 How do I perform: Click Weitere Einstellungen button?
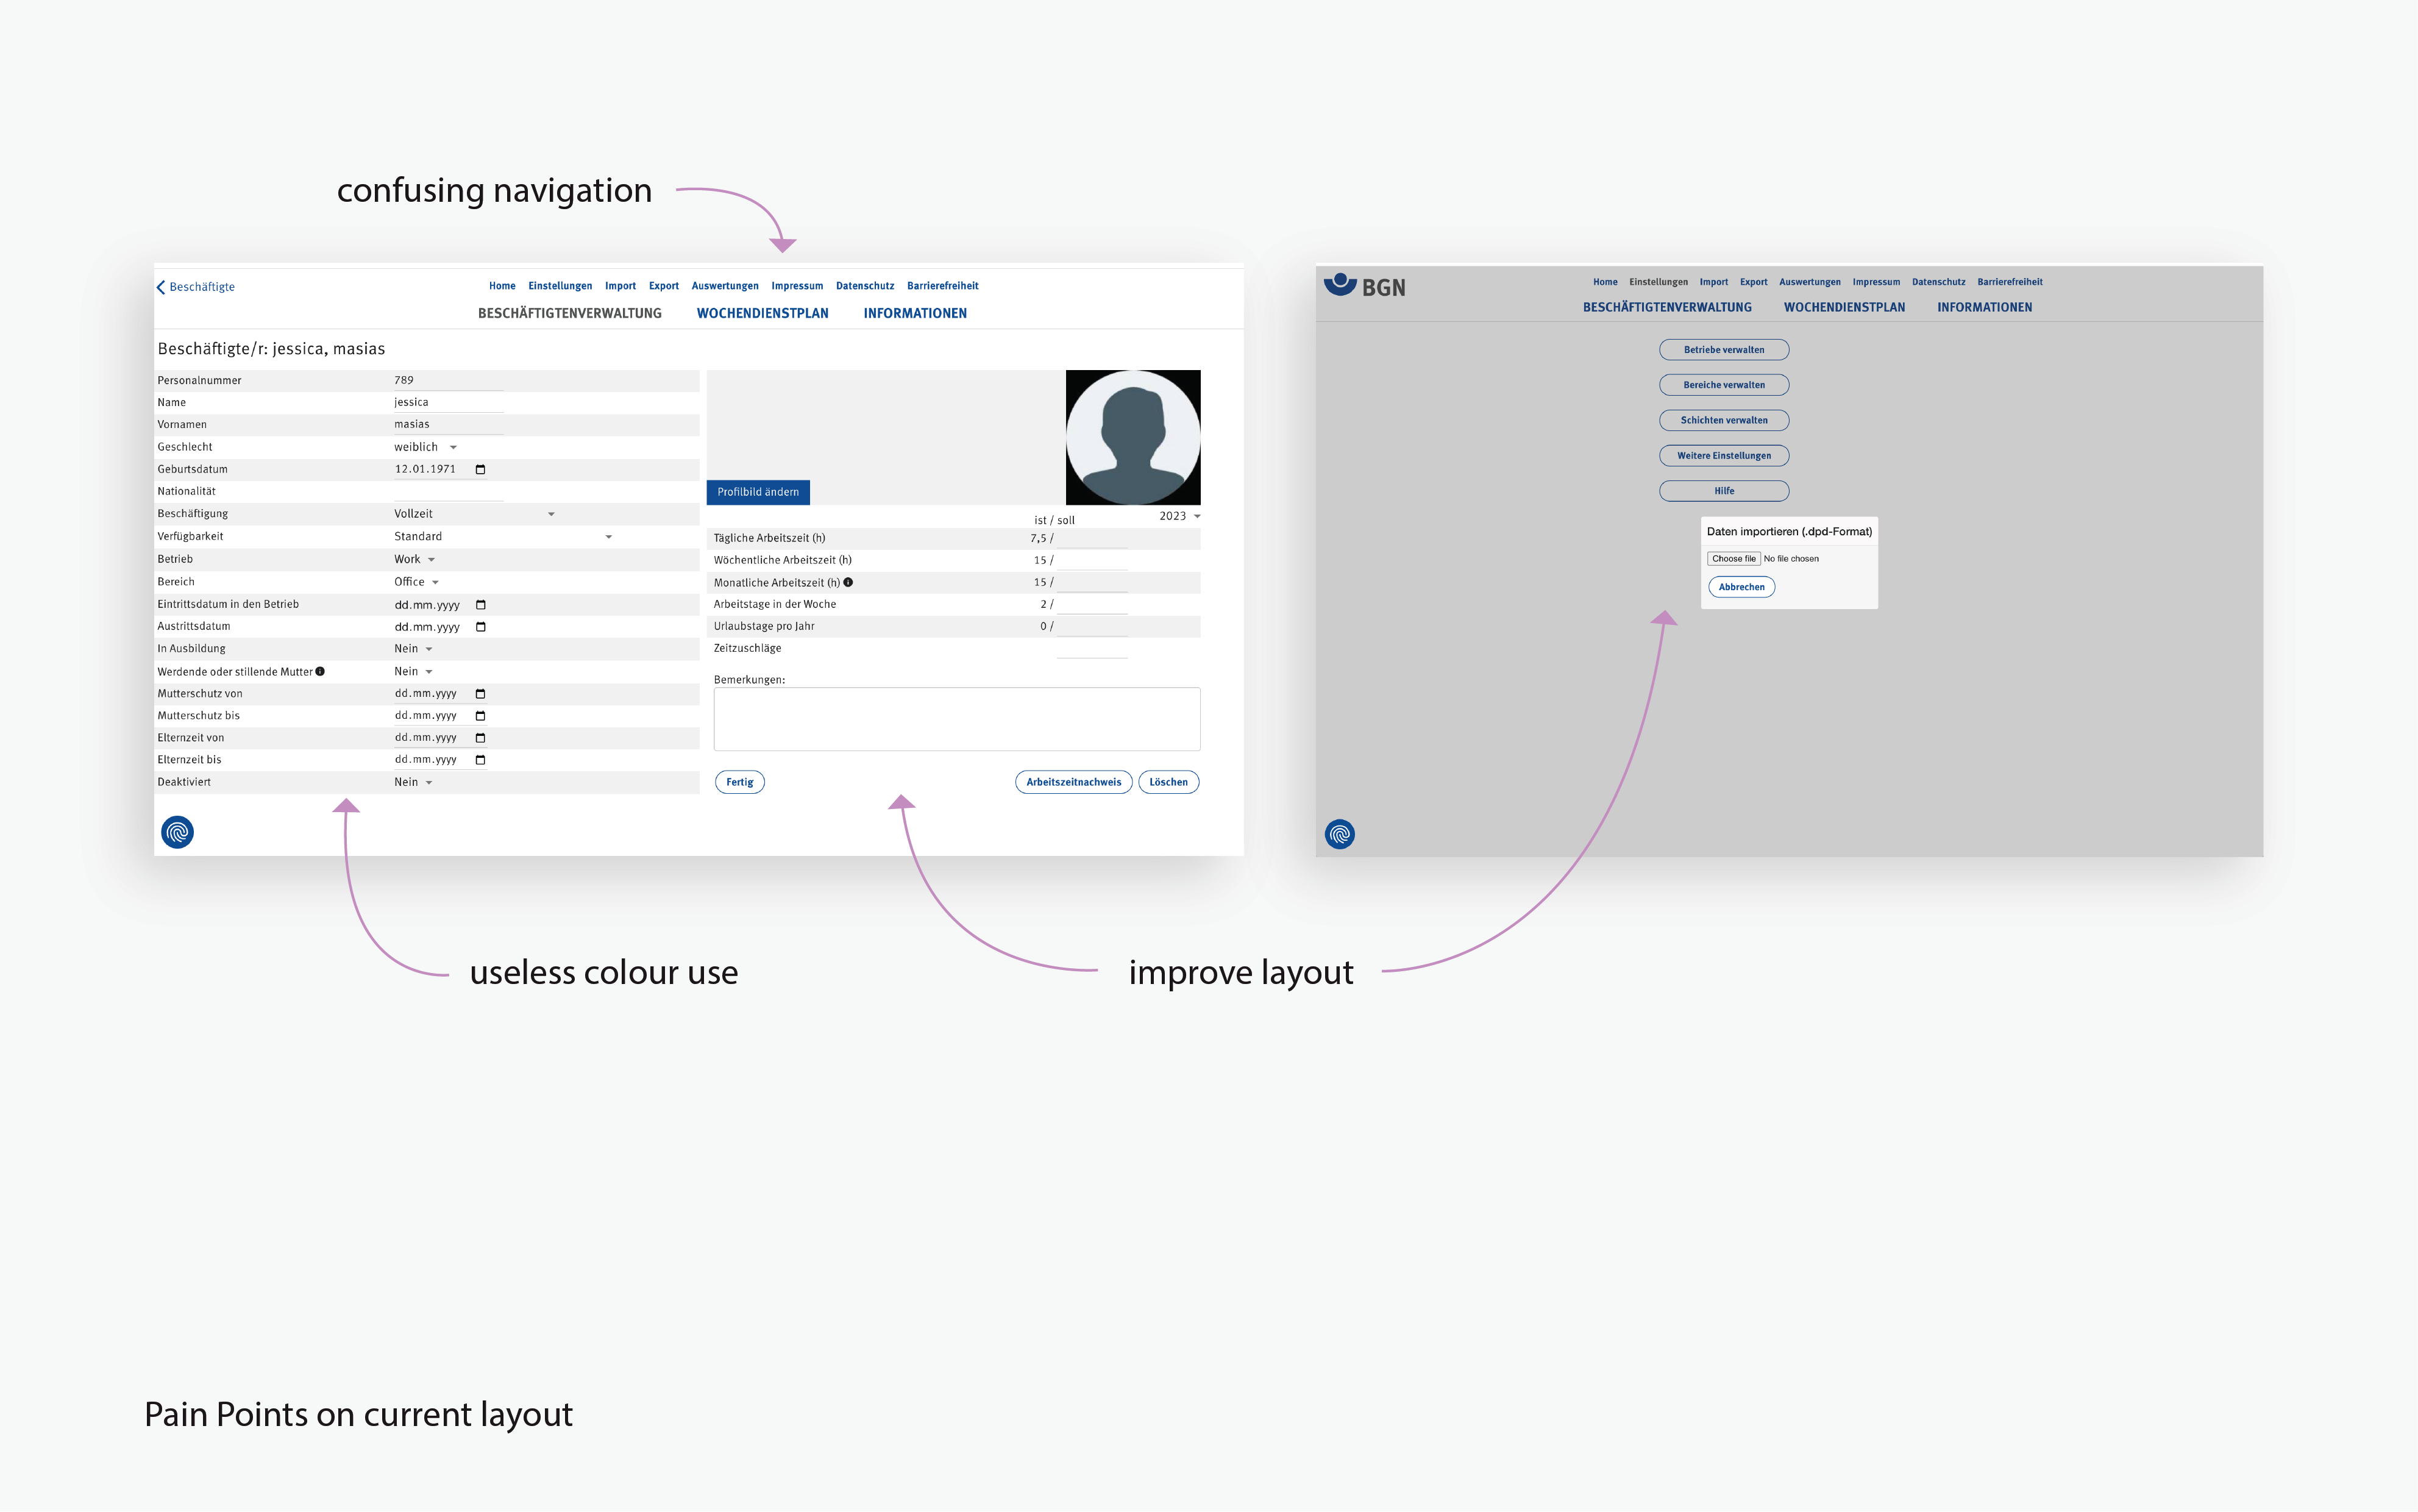point(1723,456)
